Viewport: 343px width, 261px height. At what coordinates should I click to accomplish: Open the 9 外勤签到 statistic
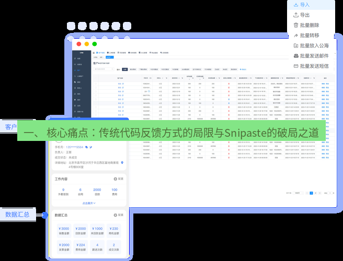pyautogui.click(x=63, y=192)
